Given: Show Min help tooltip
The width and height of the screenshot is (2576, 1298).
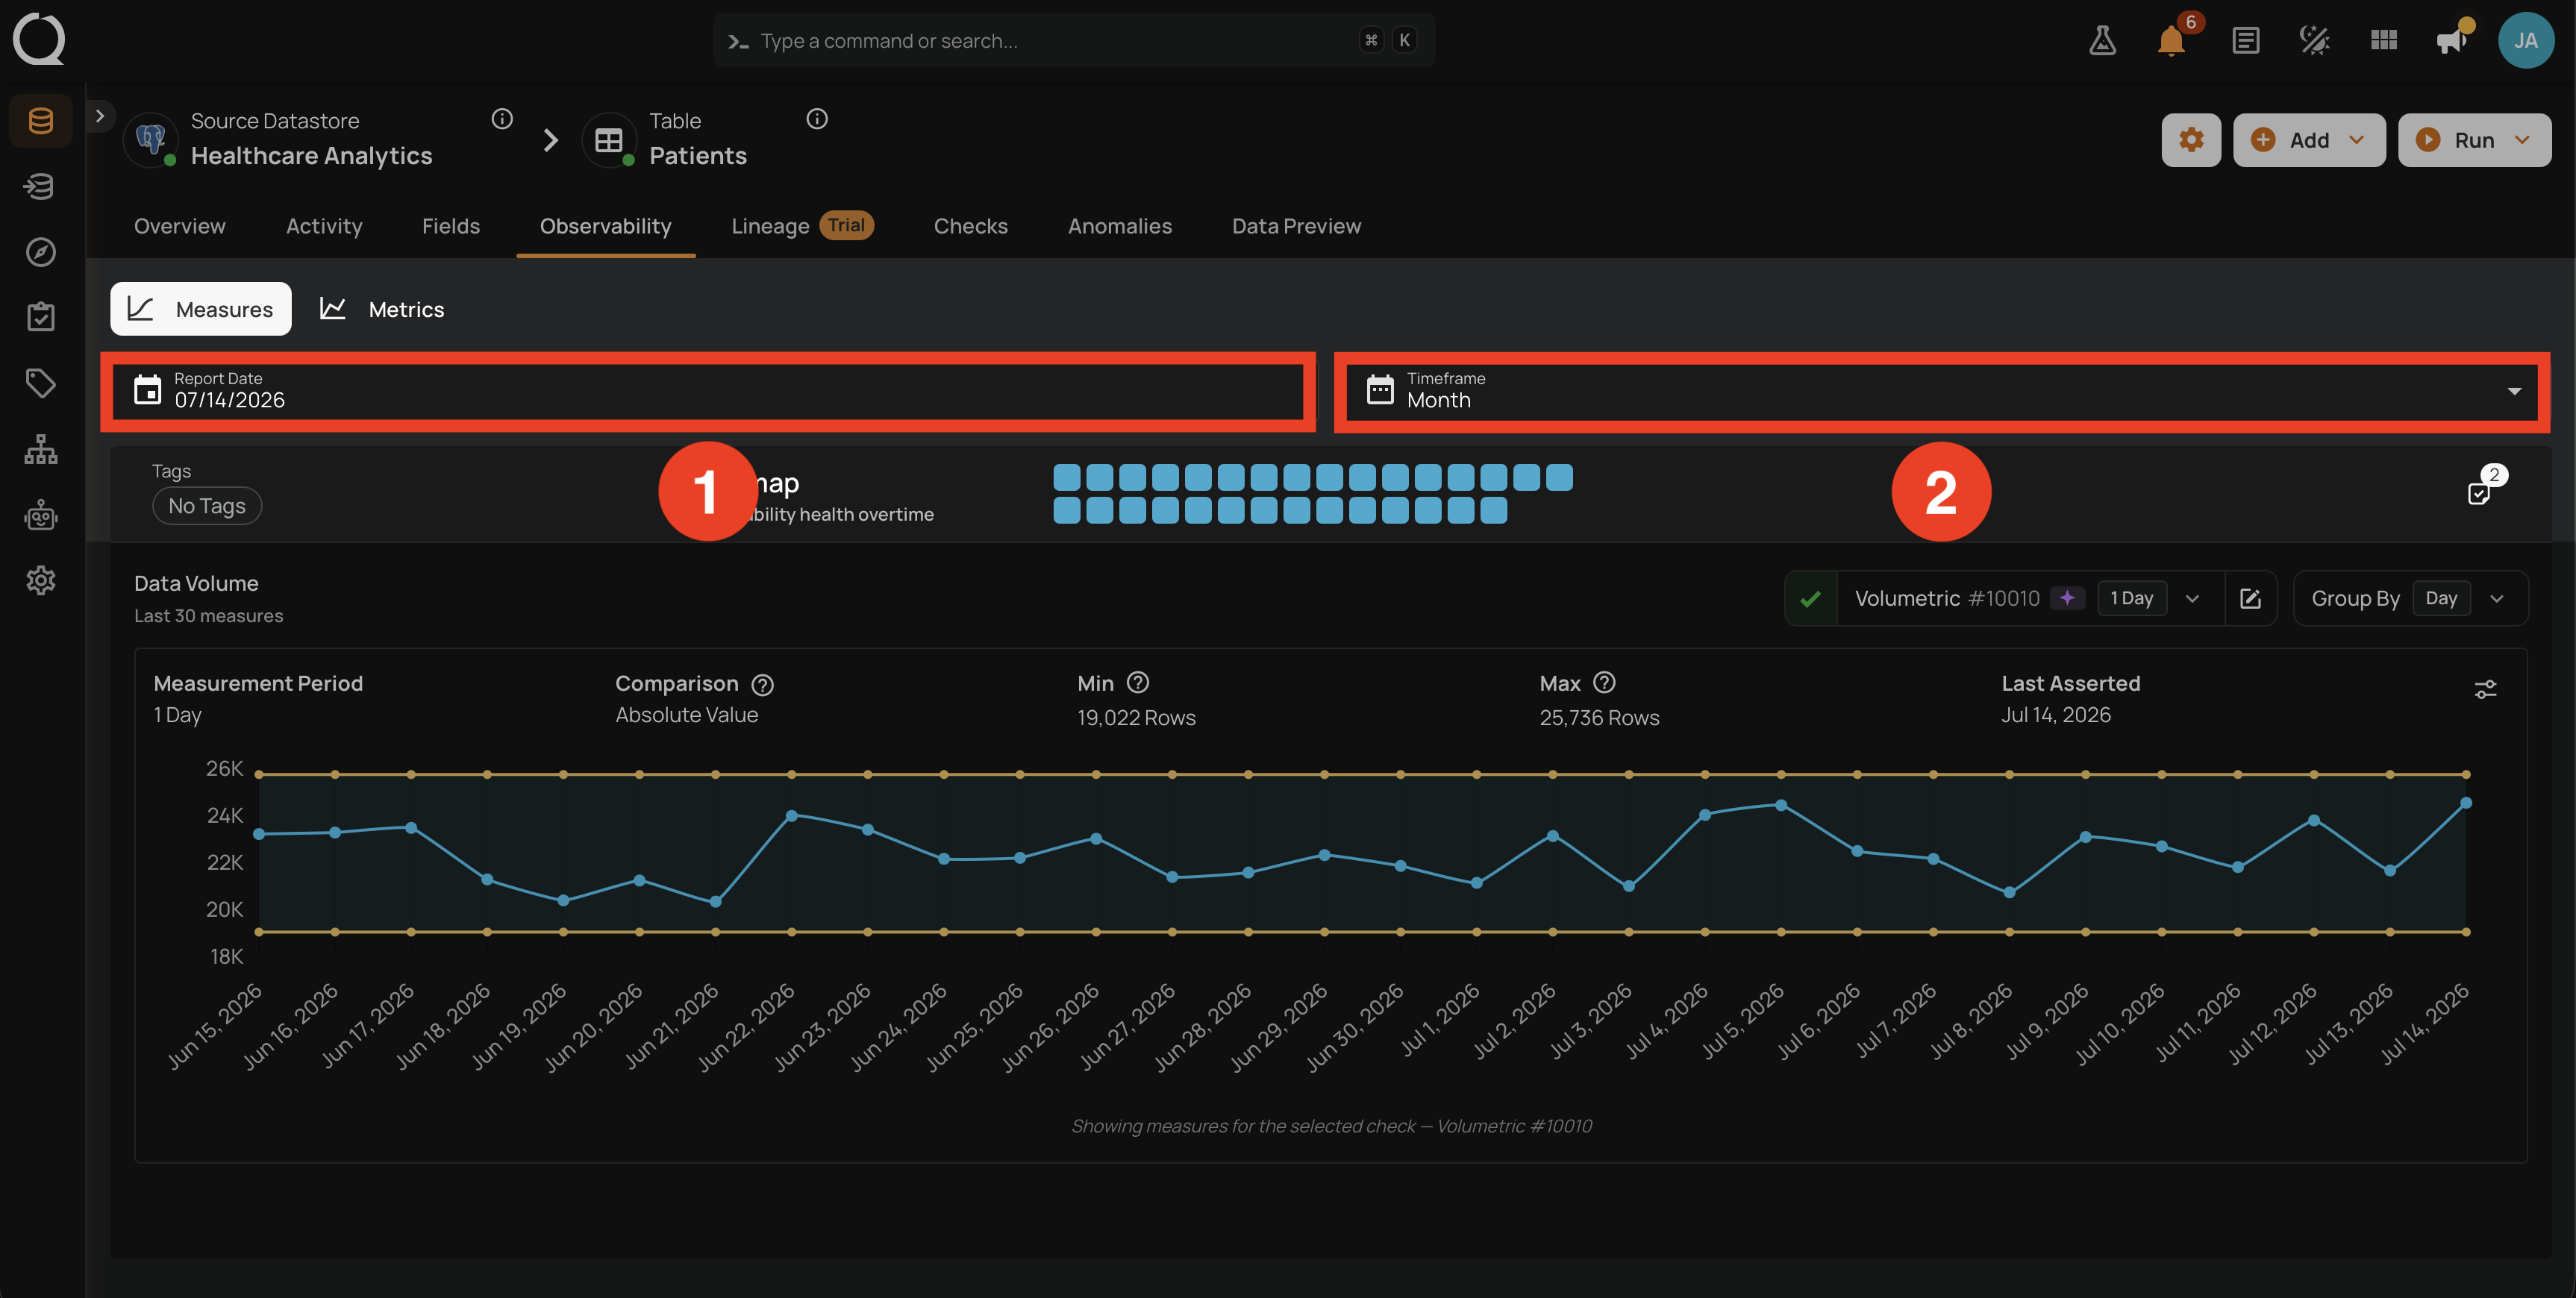Looking at the screenshot, I should [x=1138, y=682].
